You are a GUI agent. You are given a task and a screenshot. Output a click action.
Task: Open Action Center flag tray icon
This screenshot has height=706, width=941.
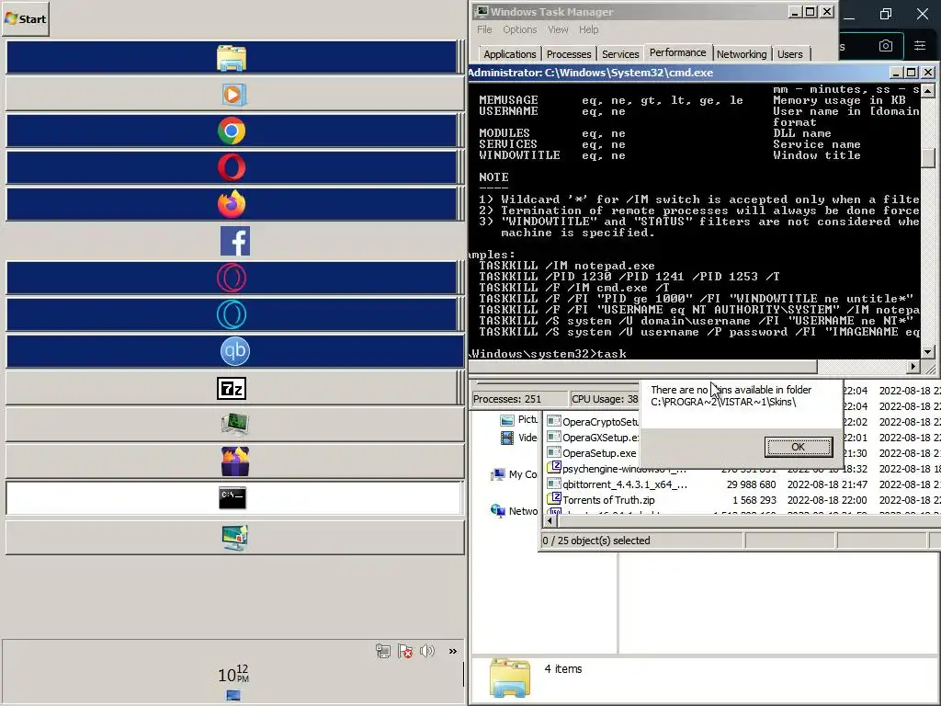pyautogui.click(x=405, y=651)
